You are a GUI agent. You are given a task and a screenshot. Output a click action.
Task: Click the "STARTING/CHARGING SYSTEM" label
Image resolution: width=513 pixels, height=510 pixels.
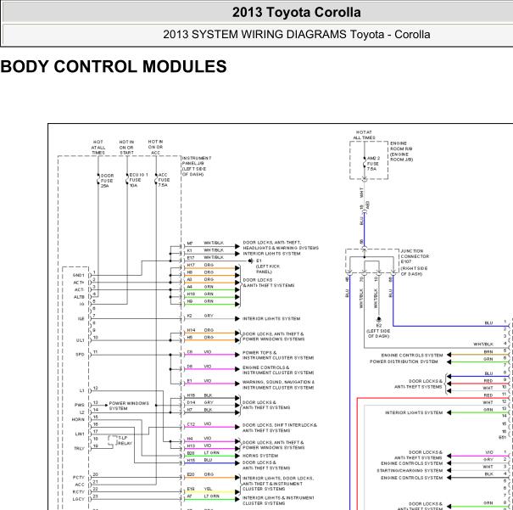pos(410,470)
